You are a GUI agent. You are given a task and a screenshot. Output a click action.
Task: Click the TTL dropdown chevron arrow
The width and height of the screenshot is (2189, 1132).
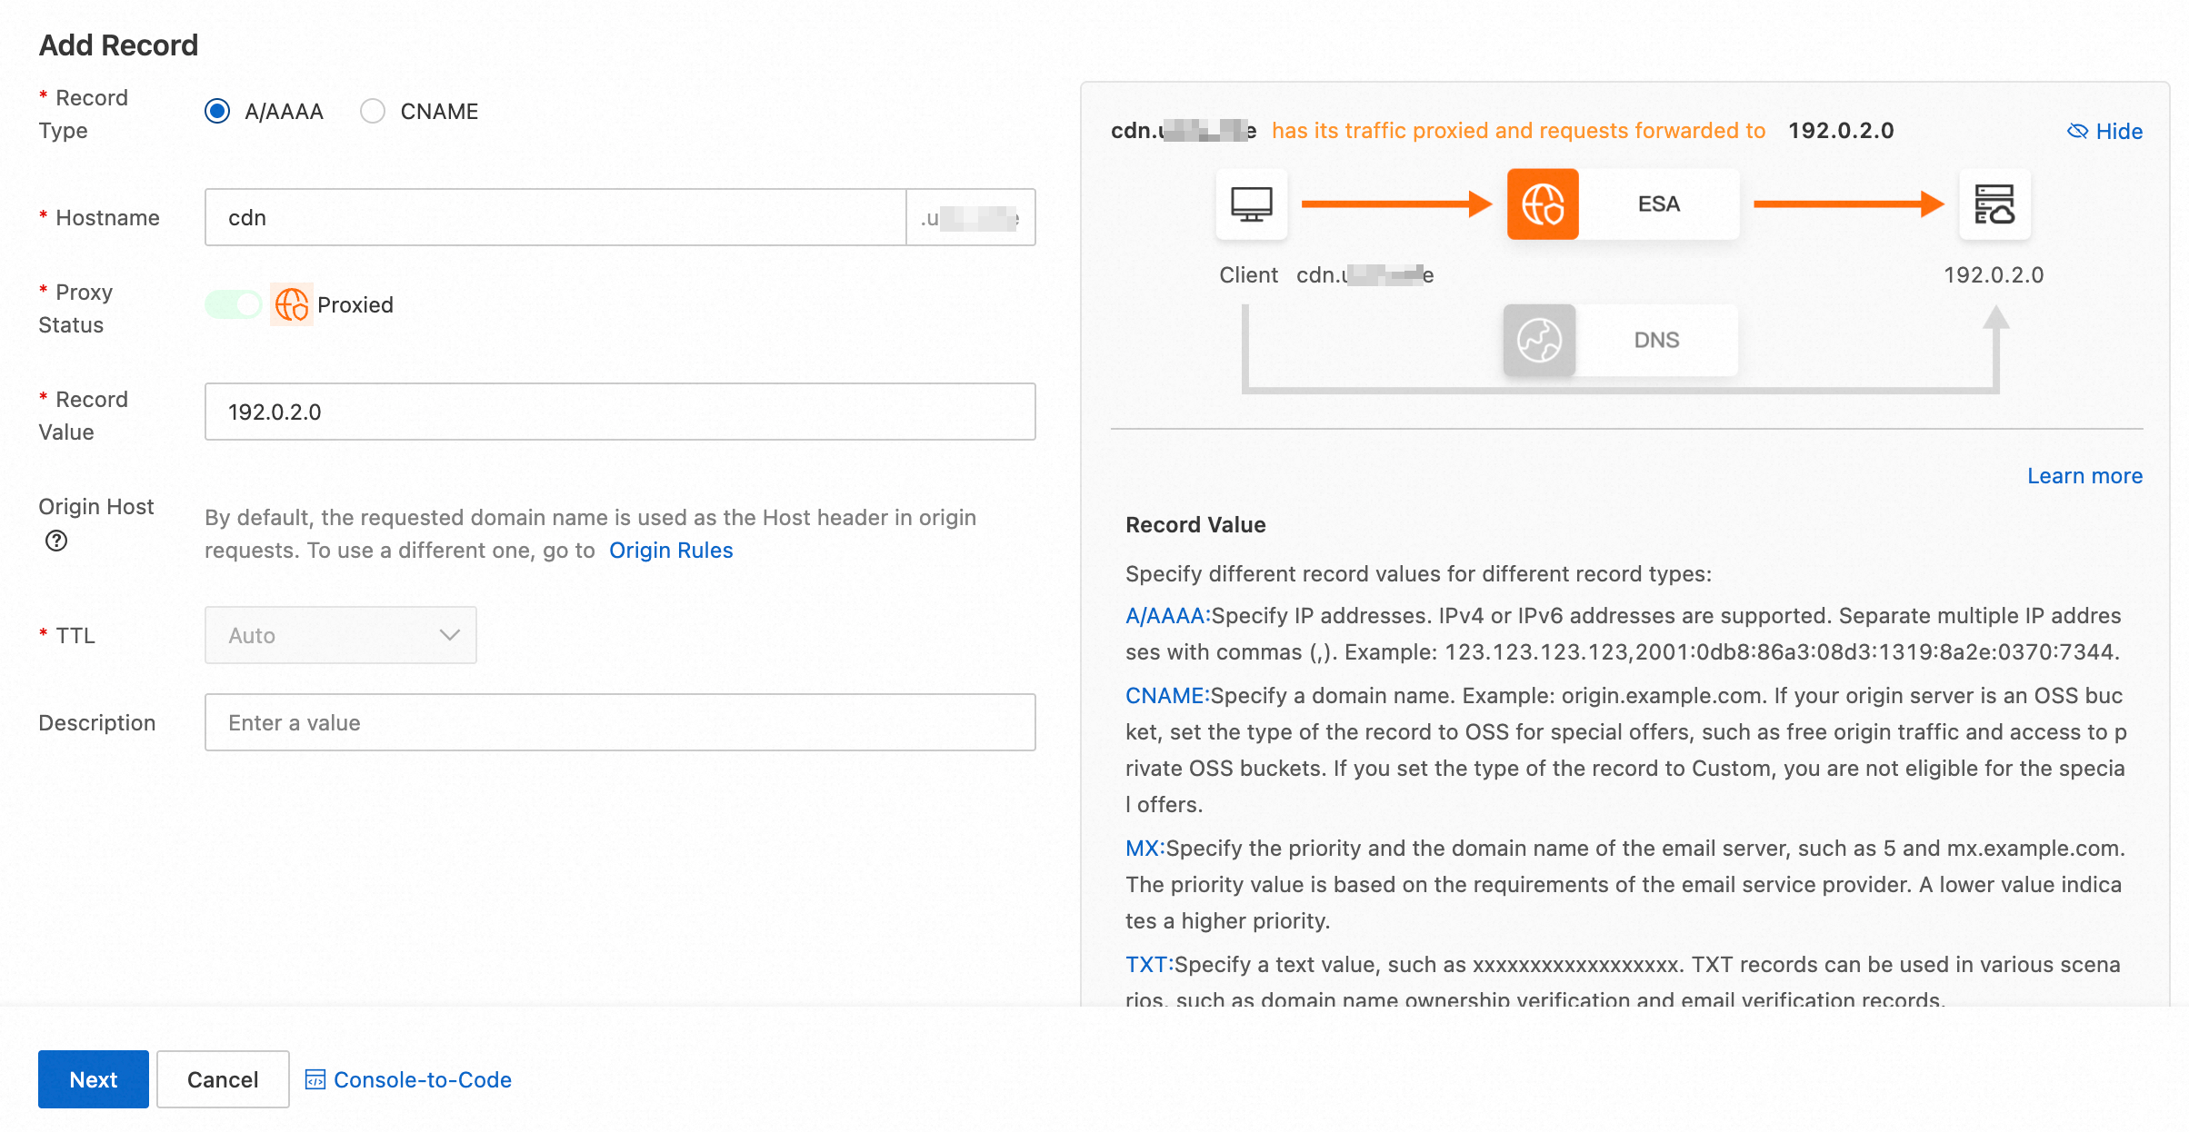[x=449, y=635]
